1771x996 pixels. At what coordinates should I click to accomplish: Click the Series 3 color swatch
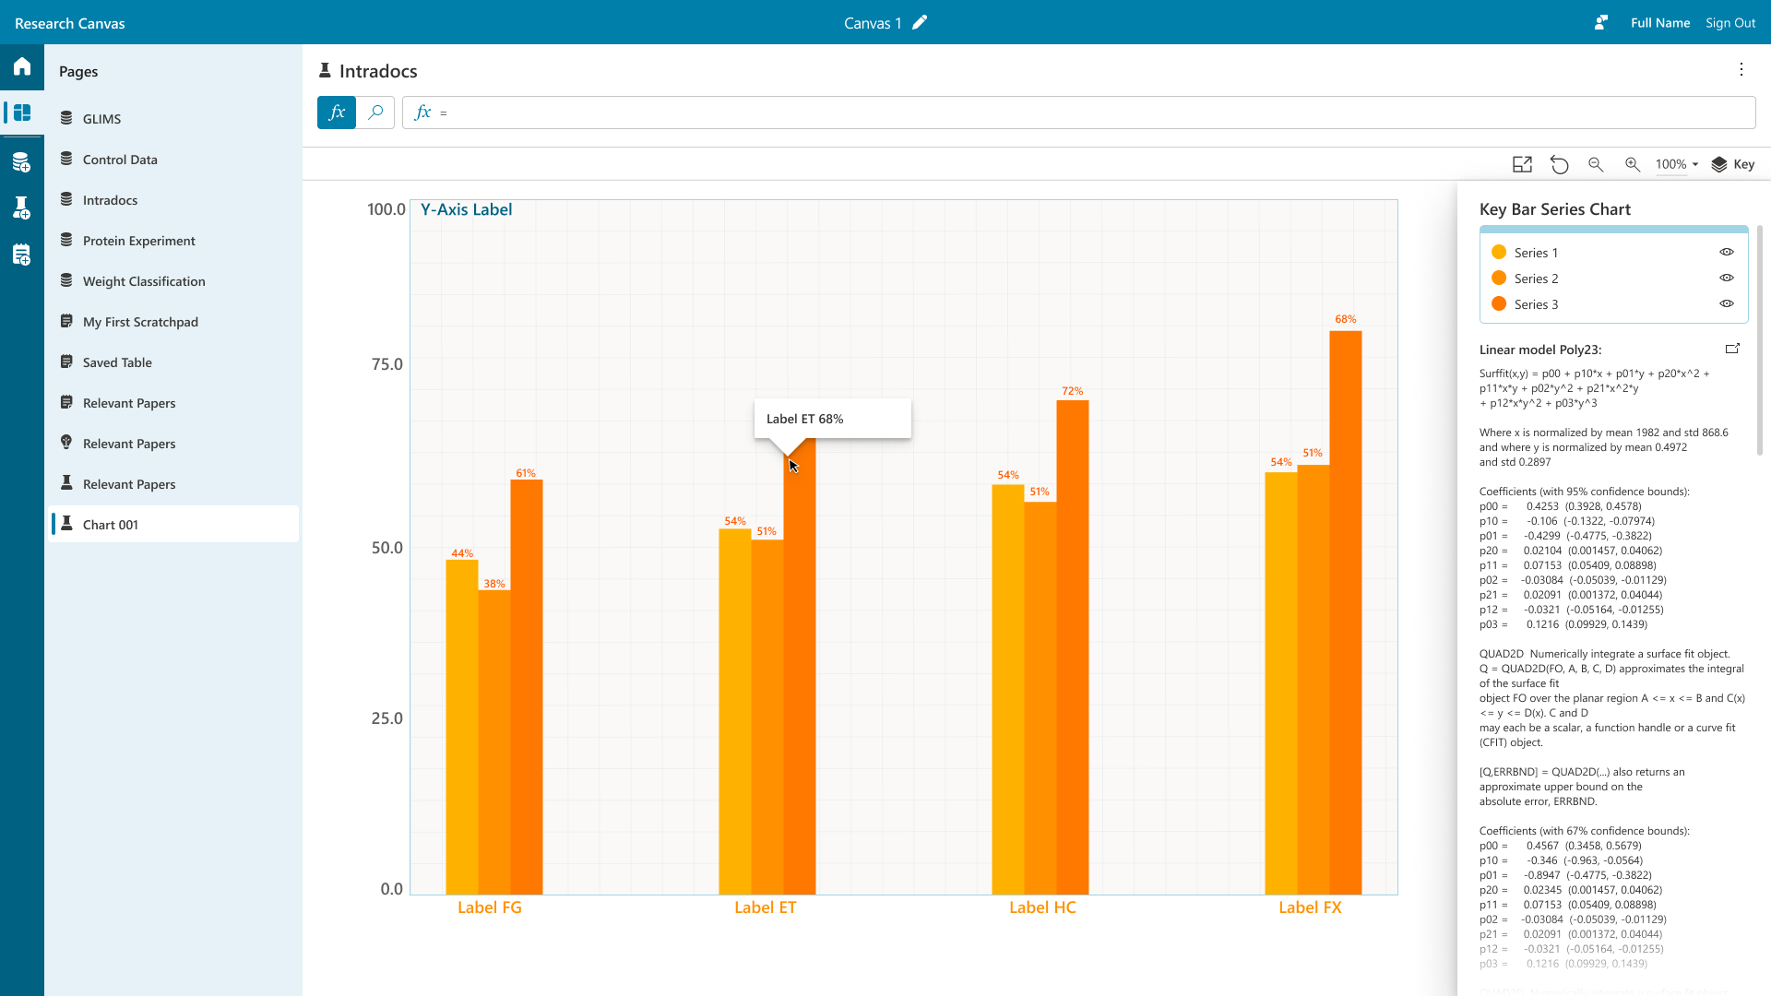pos(1499,304)
